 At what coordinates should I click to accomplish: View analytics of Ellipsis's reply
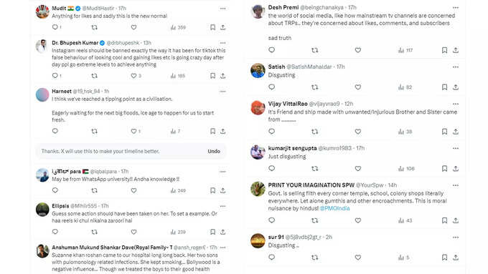[178, 232]
